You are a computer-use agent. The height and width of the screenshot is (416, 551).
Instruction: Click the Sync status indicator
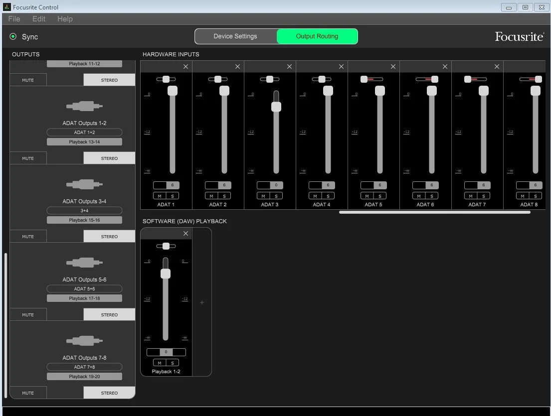click(x=13, y=36)
